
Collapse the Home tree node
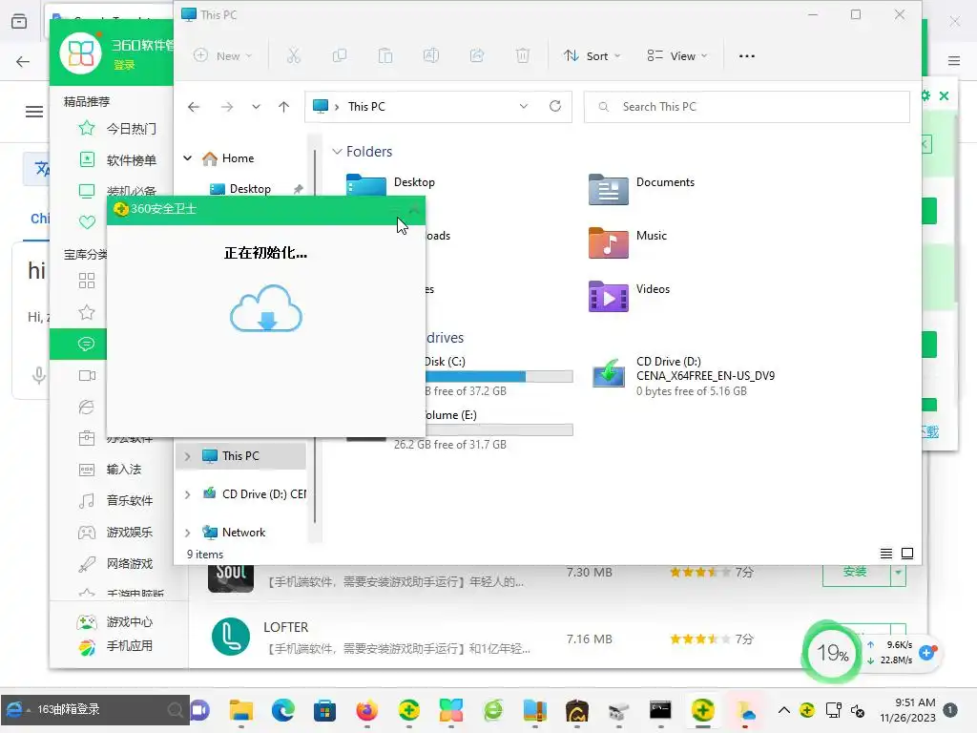188,158
